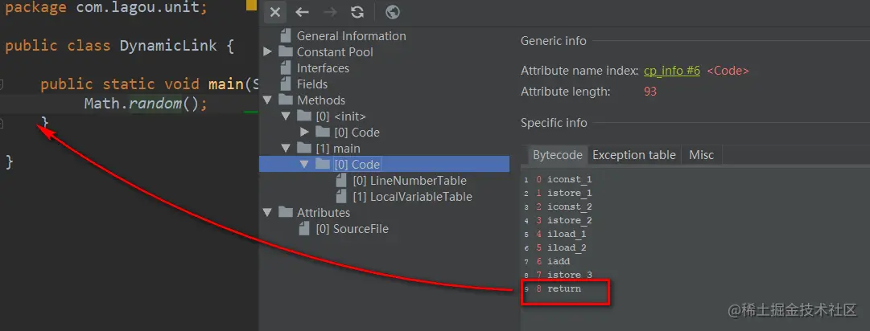The width and height of the screenshot is (870, 331).
Task: Click the istore_2 bytecode instruction
Action: (x=569, y=220)
